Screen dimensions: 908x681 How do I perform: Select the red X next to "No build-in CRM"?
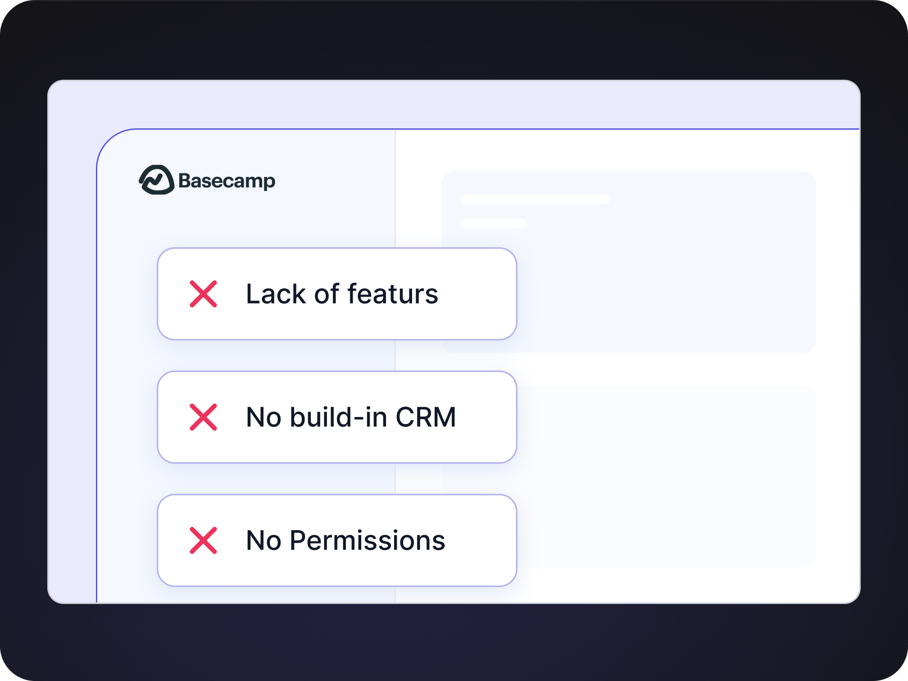(204, 417)
